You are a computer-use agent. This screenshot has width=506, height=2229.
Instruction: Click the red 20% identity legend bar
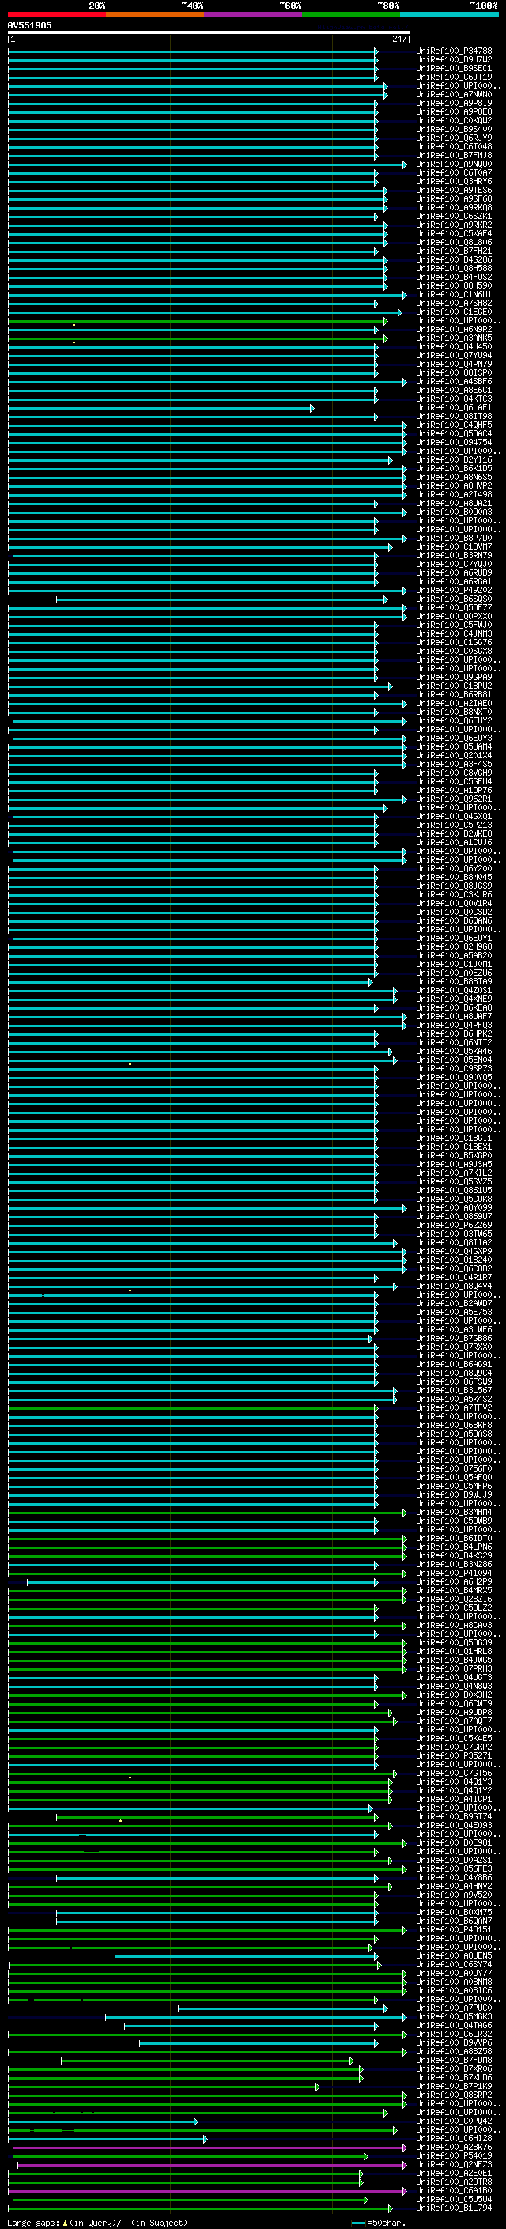click(57, 14)
